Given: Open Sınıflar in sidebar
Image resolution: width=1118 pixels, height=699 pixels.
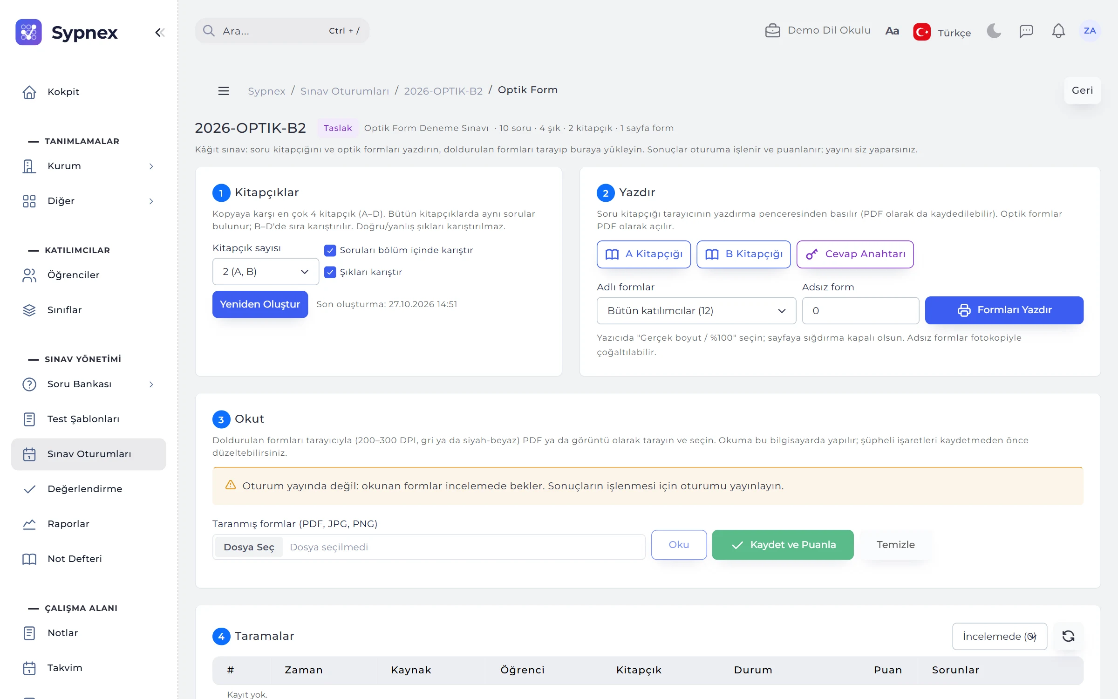Looking at the screenshot, I should pos(89,310).
